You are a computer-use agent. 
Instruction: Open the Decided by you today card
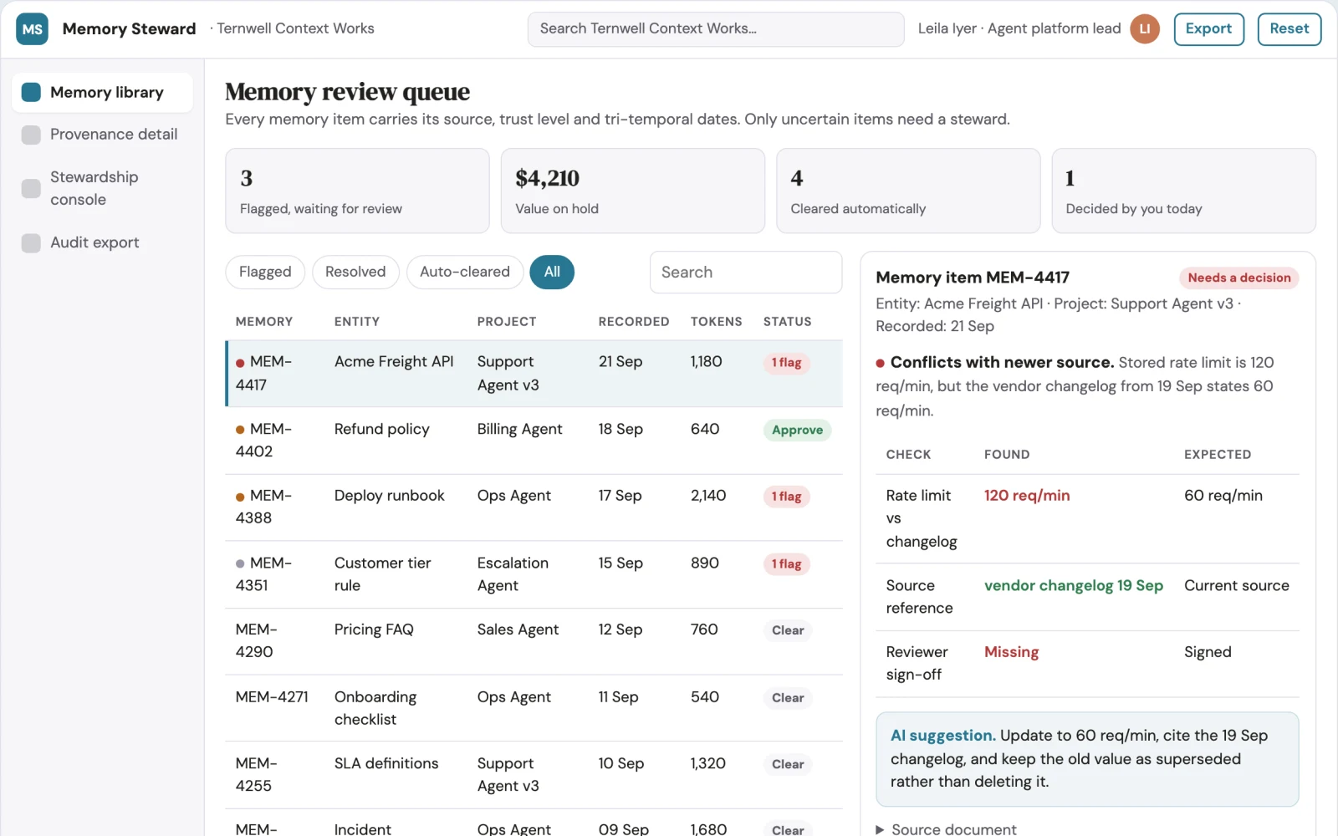[1183, 191]
